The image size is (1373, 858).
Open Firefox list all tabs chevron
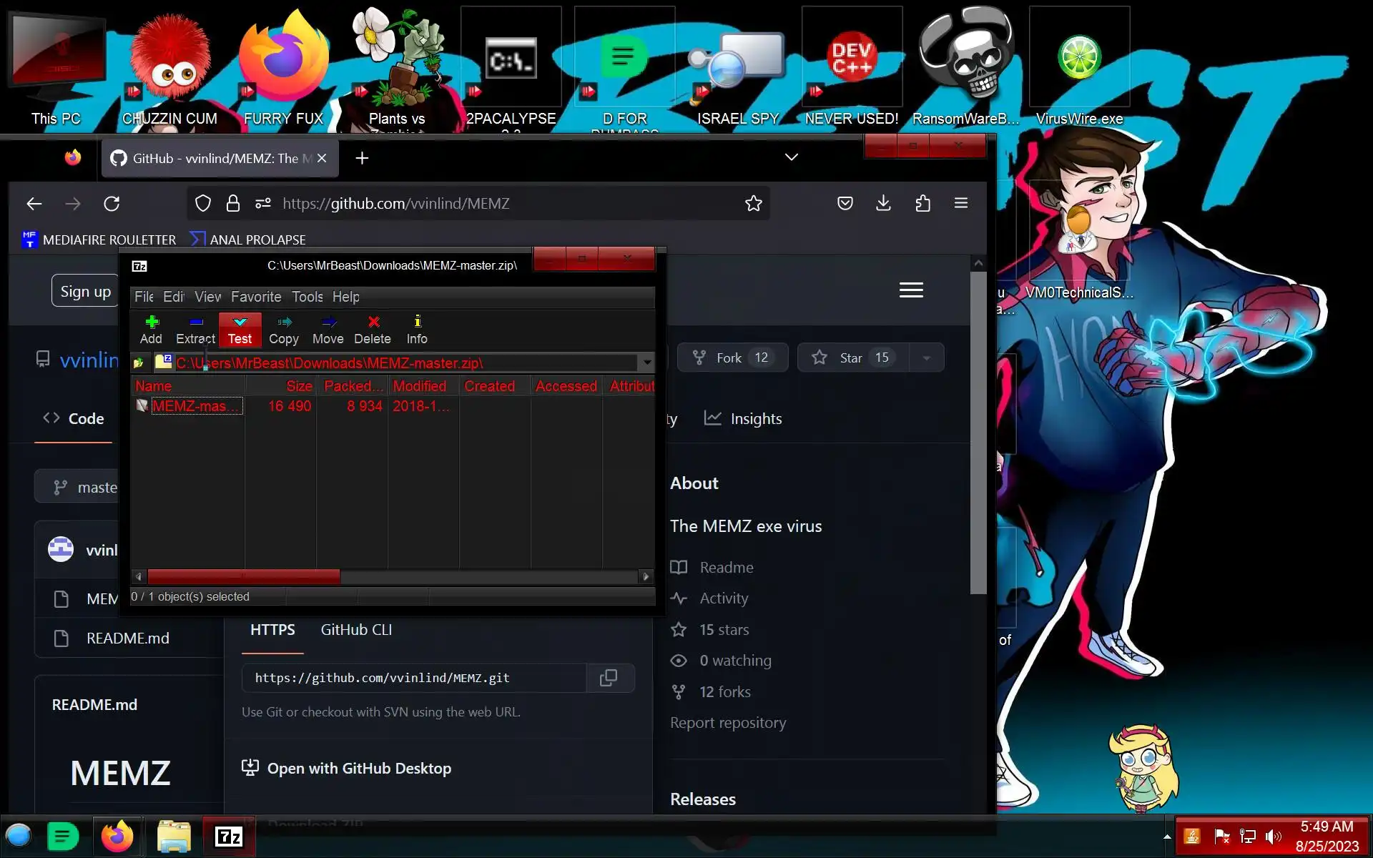(x=791, y=157)
